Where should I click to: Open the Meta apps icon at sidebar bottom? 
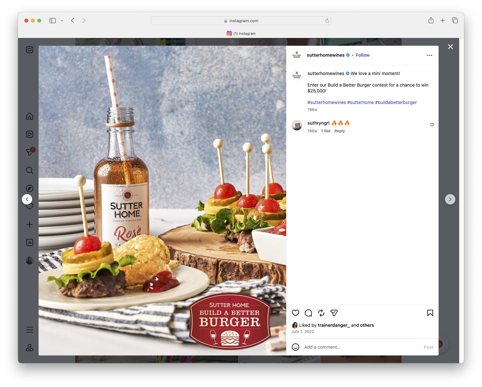coord(30,348)
